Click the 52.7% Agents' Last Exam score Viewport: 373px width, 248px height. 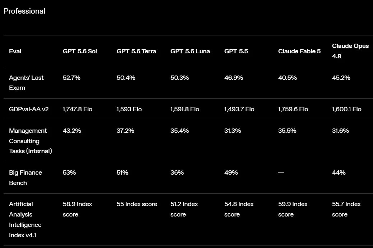71,78
